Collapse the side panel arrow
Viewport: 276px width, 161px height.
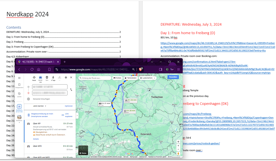coord(77,116)
